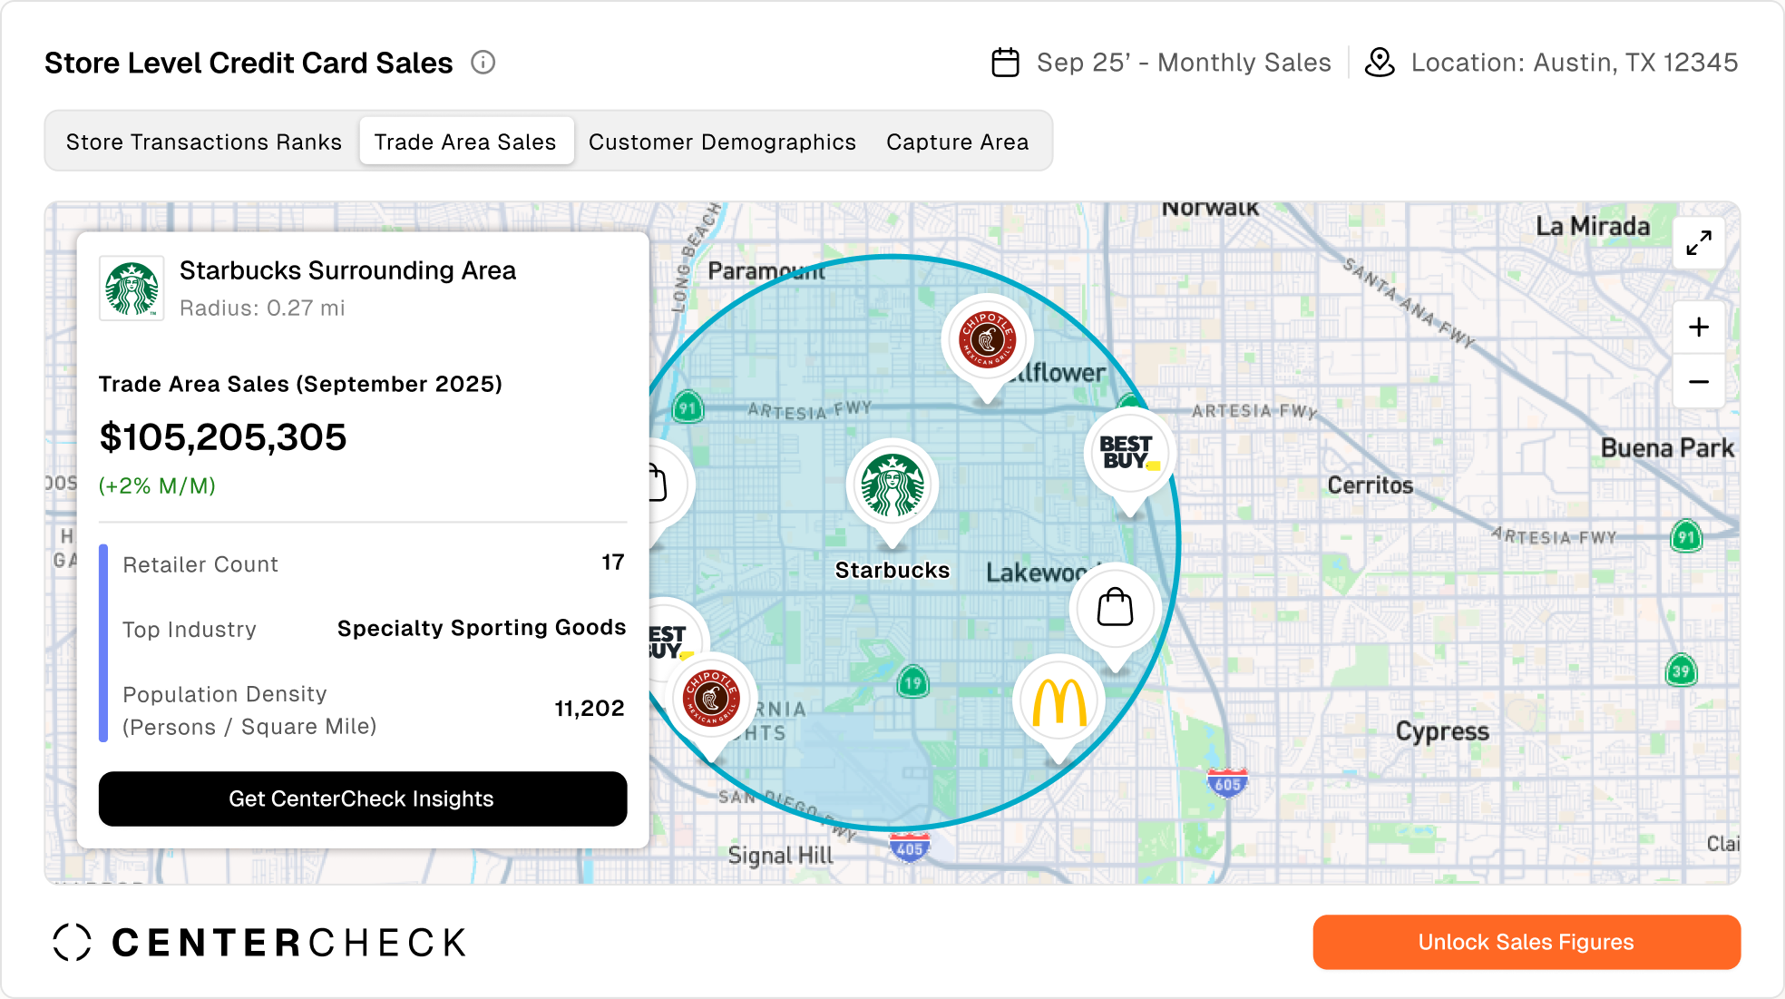Image resolution: width=1785 pixels, height=999 pixels.
Task: Zoom in on the map with plus button
Action: coord(1698,328)
